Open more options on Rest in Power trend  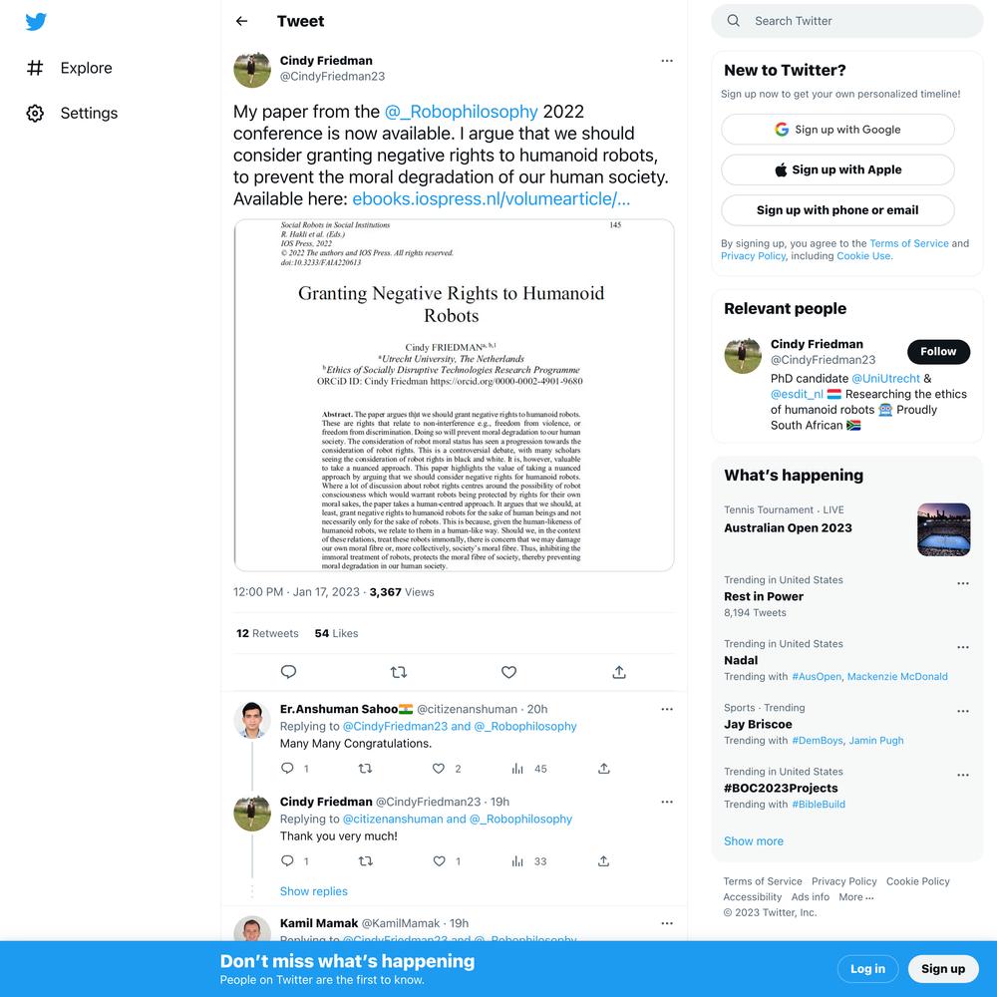[x=963, y=583]
